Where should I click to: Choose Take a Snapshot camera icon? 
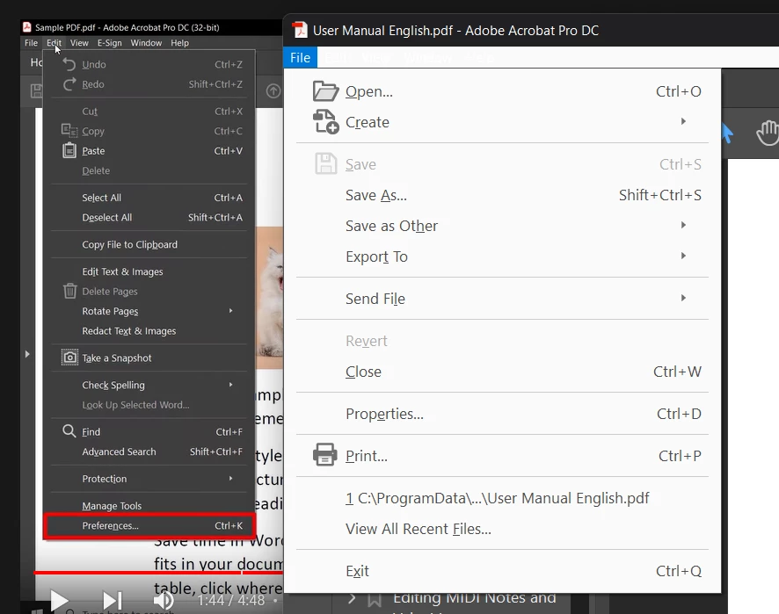(69, 358)
